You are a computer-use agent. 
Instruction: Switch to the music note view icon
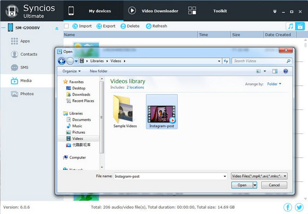[x=290, y=26]
